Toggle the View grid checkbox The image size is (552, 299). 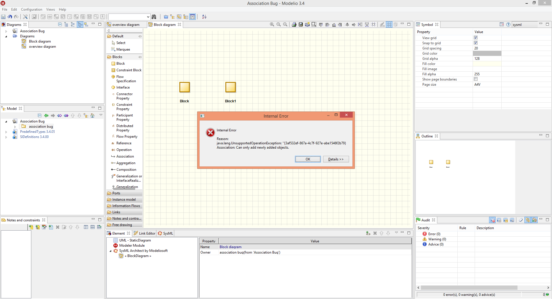476,38
